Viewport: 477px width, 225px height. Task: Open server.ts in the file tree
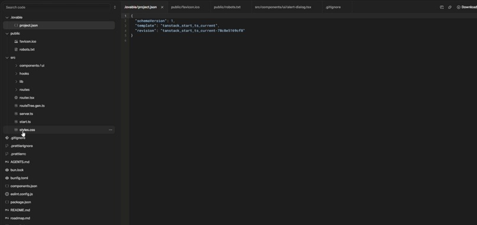pyautogui.click(x=26, y=114)
